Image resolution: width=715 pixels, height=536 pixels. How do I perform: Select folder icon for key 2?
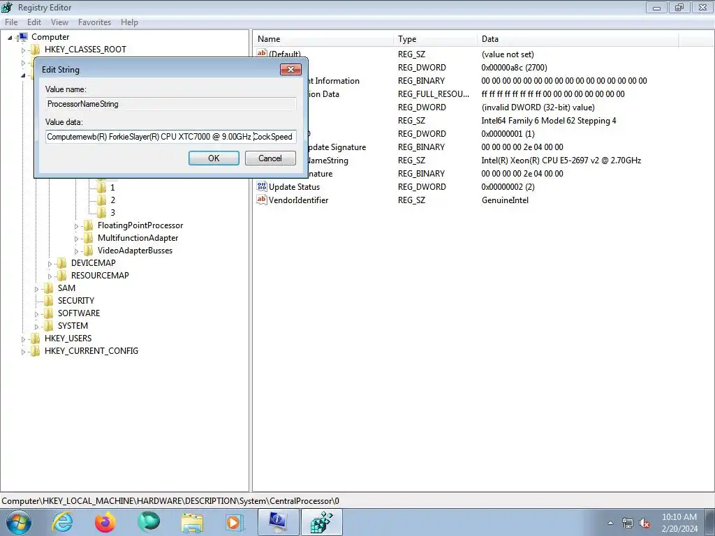101,200
